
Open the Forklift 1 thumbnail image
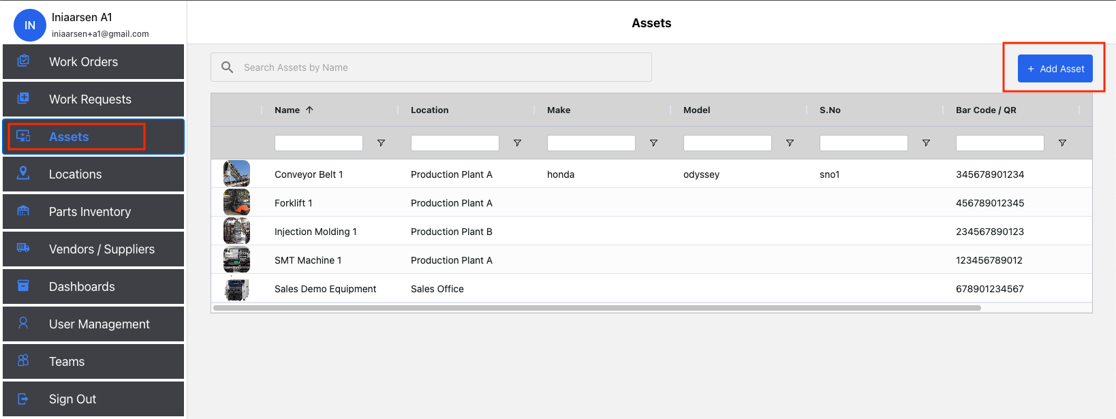[236, 202]
